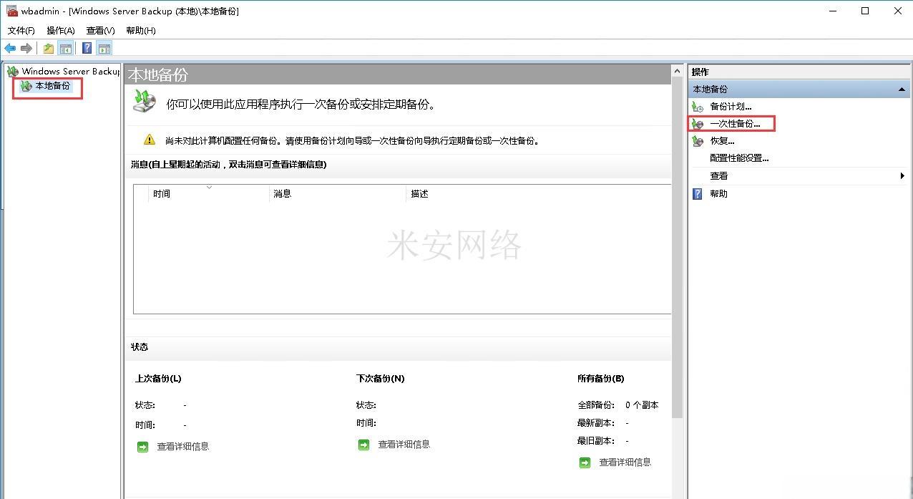The width and height of the screenshot is (913, 499).
Task: Click the scroll-up arrow of center pane
Action: tap(677, 71)
